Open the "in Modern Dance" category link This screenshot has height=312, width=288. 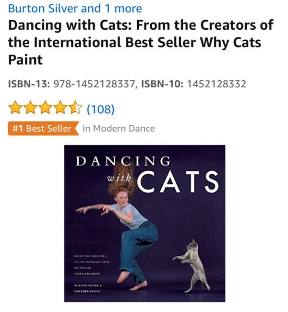[x=119, y=128]
